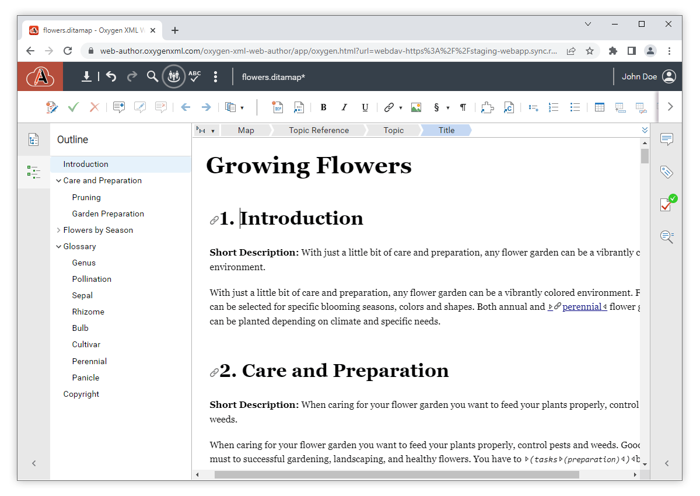Follow the perennial link

point(582,307)
